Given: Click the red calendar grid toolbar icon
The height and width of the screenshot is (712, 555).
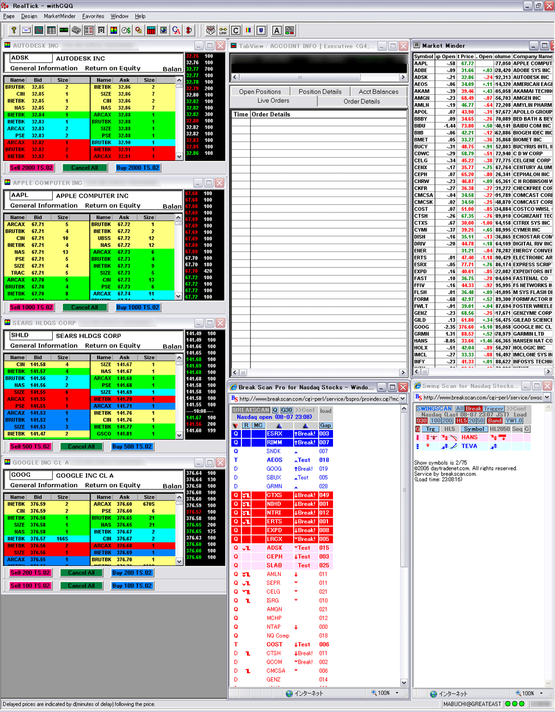Looking at the screenshot, I should [x=151, y=30].
